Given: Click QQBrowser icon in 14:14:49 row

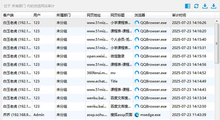Looking at the screenshot, I should (137, 81).
